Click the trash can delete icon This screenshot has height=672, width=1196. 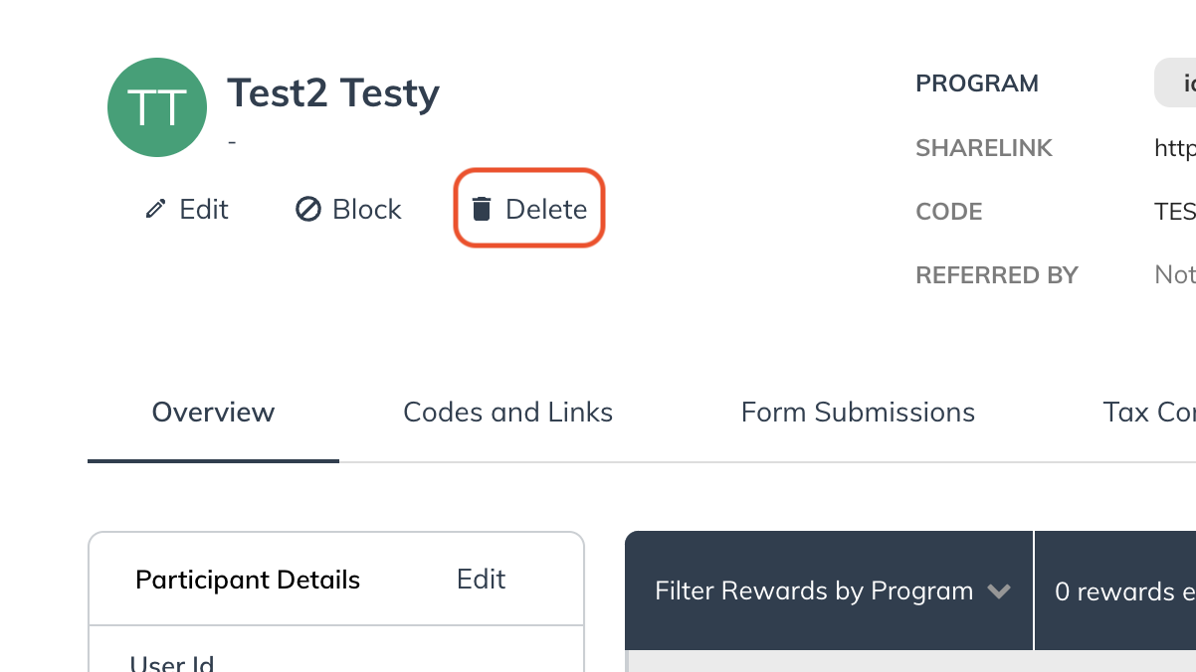pos(482,209)
